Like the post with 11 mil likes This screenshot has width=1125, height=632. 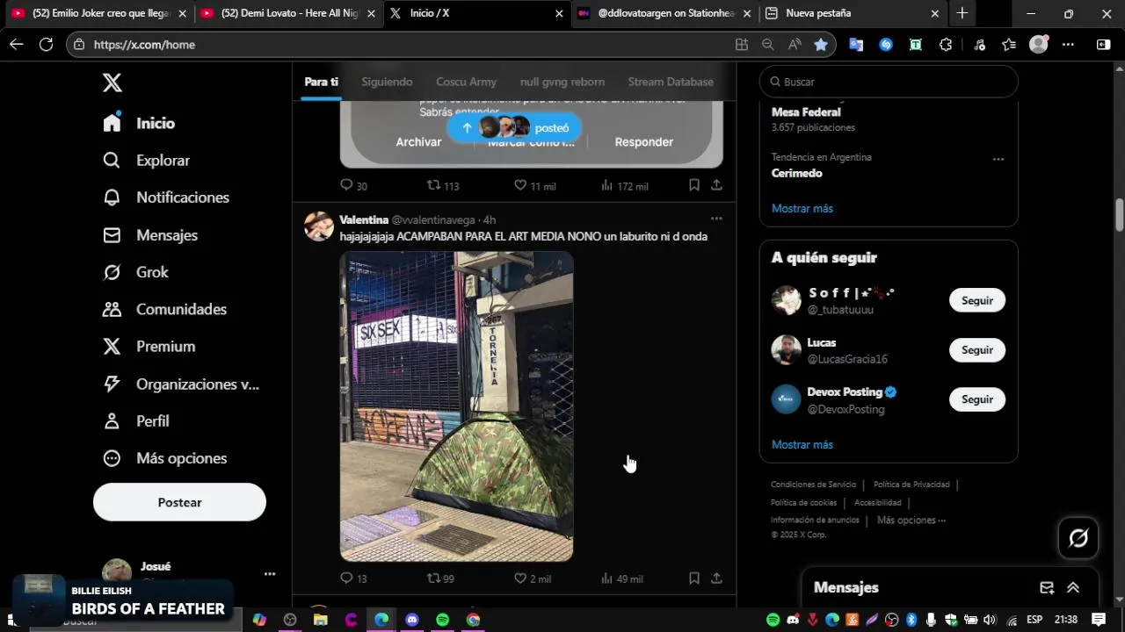[x=534, y=185]
